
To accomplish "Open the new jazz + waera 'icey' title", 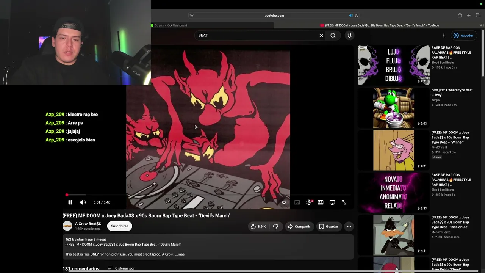I will 452,93.
